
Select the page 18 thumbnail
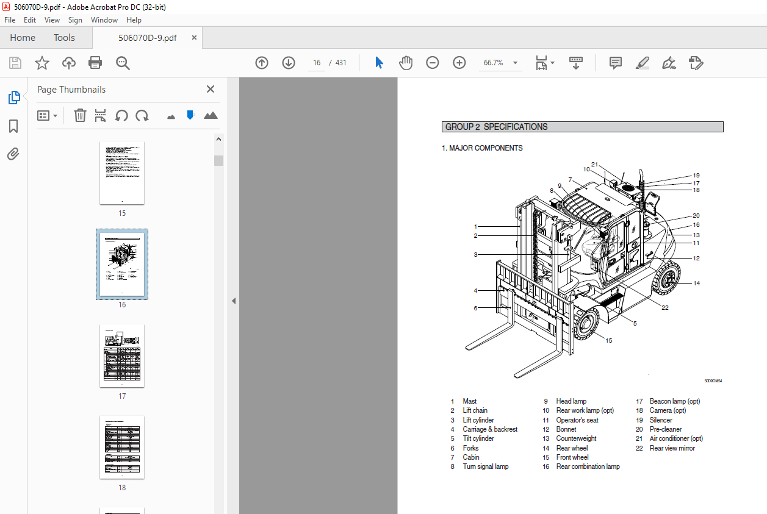tap(122, 448)
